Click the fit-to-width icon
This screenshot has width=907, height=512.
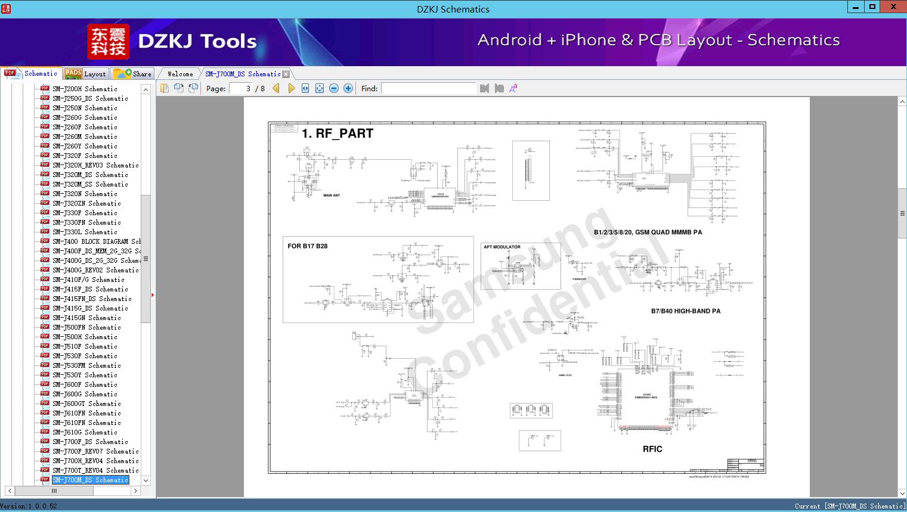[x=305, y=88]
